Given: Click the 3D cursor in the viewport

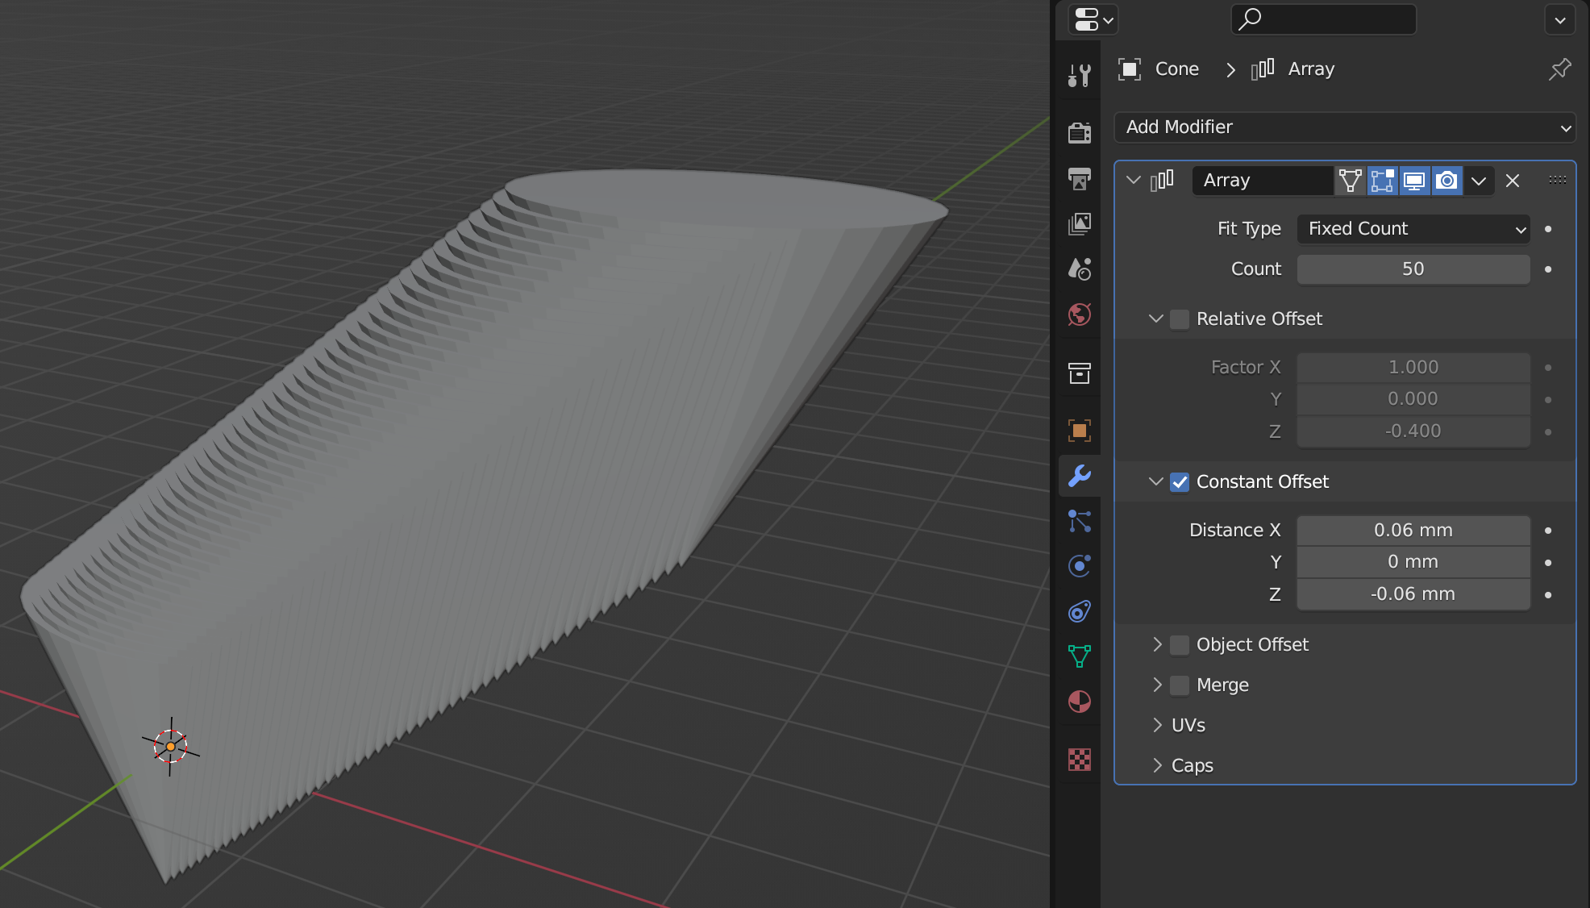Looking at the screenshot, I should 170,747.
